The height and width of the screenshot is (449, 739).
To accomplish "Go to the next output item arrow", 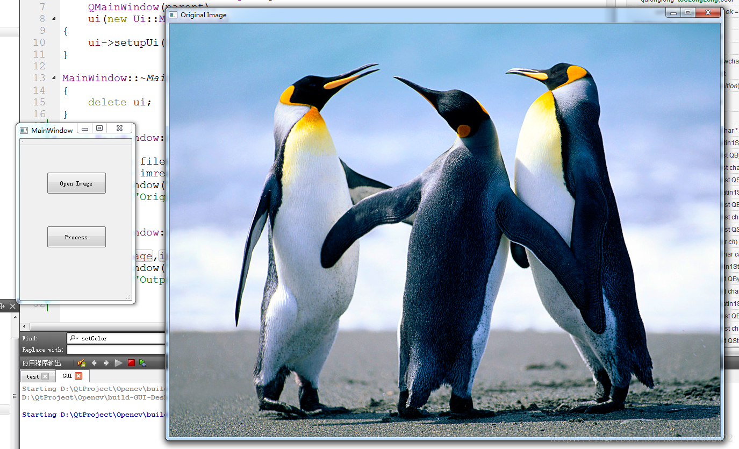I will 106,363.
